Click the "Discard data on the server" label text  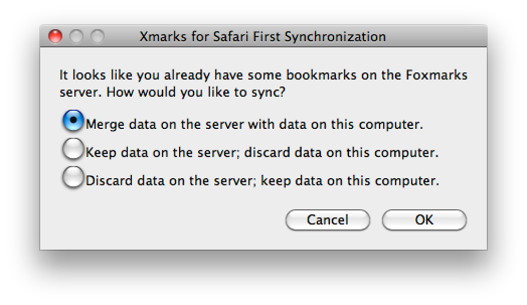tap(171, 181)
